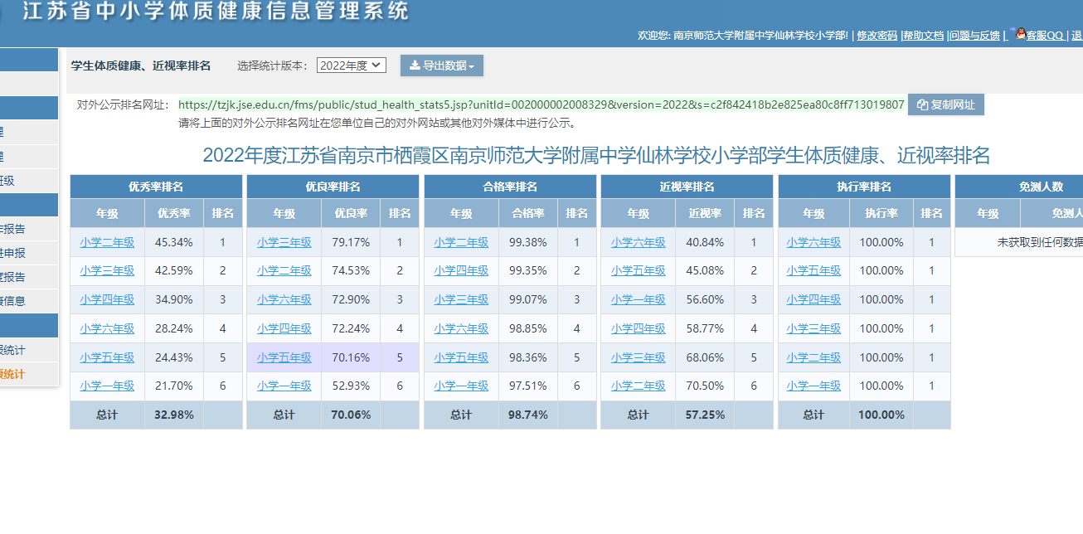Image resolution: width=1083 pixels, height=534 pixels.
Task: Open 小学二年级 in the 近视率排名 table
Action: coord(638,386)
